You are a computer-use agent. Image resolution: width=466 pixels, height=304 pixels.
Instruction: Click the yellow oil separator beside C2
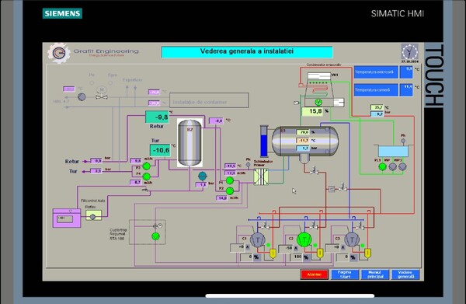pyautogui.click(x=320, y=253)
